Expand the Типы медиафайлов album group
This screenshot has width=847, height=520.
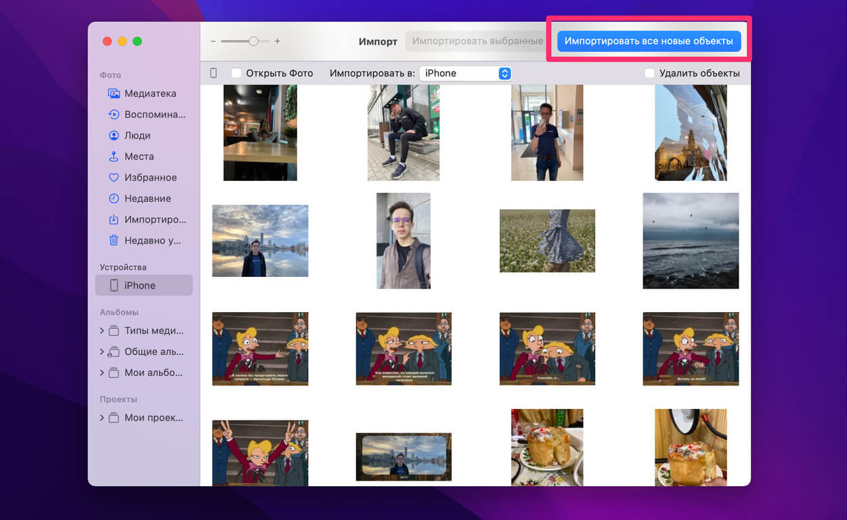102,331
